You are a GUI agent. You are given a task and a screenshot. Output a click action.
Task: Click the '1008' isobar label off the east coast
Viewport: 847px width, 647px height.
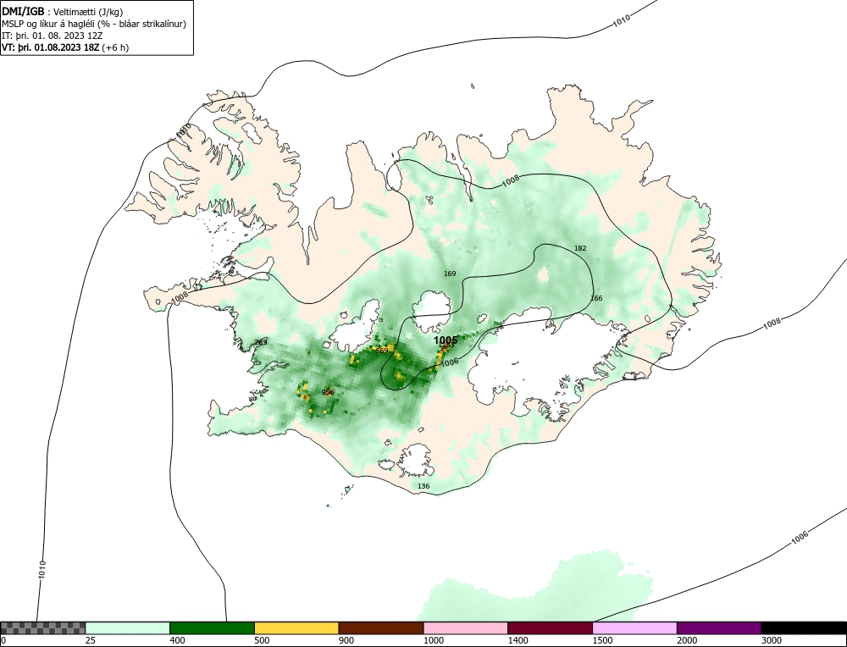pyautogui.click(x=772, y=323)
